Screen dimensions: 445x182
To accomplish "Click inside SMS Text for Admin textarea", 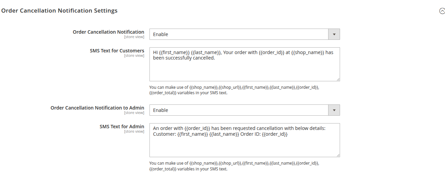I will (245, 140).
